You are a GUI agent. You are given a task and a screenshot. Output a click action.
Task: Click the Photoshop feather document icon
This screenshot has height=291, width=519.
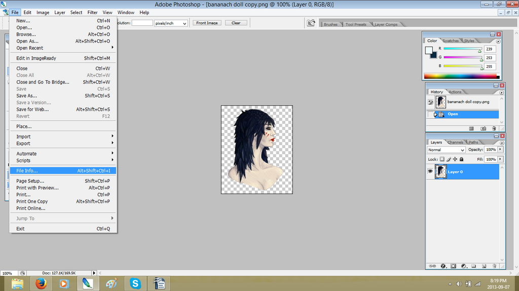[x=5, y=12]
